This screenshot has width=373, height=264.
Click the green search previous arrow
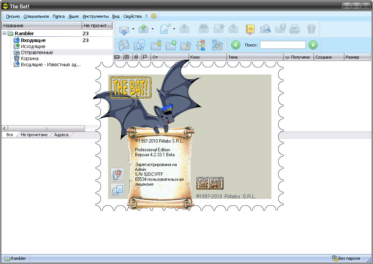pos(236,45)
